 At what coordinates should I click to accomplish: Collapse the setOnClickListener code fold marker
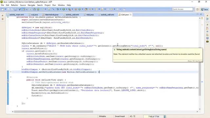point(10,72)
